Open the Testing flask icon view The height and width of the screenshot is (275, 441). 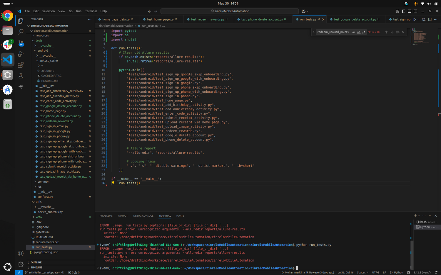pos(21,76)
